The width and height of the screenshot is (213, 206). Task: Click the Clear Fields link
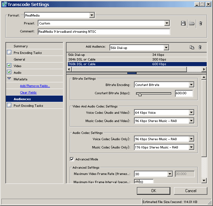[28, 93]
